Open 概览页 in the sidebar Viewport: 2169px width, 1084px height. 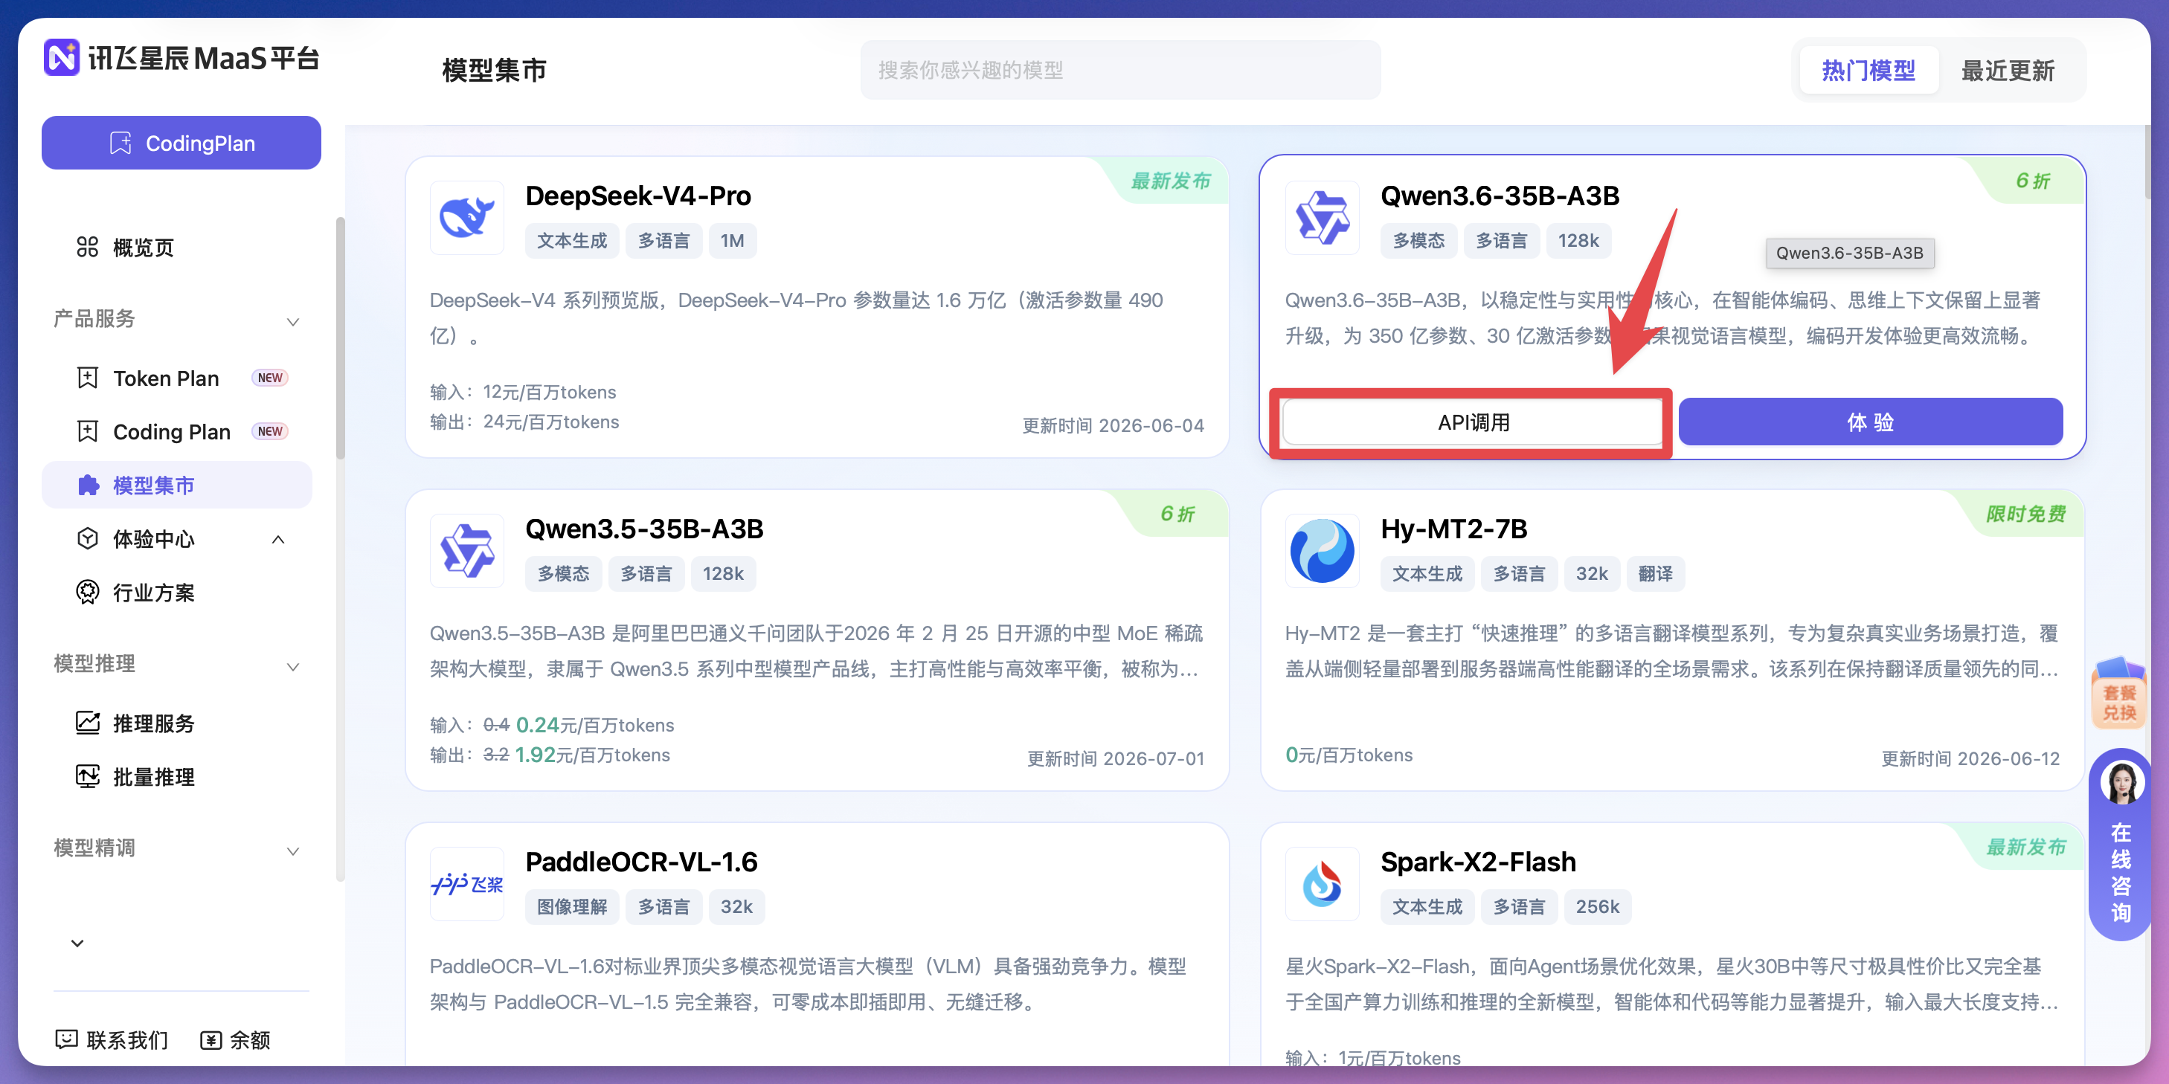[176, 248]
